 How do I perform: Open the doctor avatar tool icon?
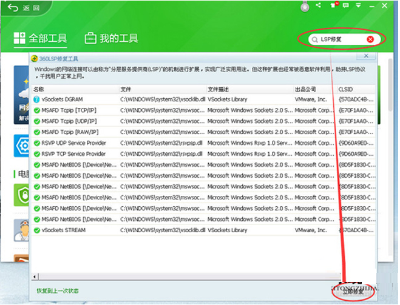click(x=22, y=230)
